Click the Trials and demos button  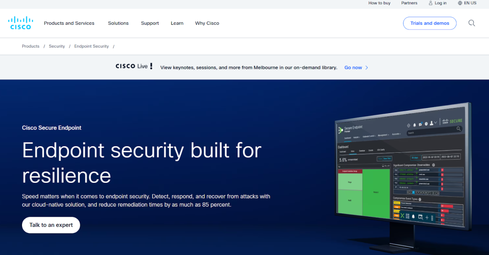click(x=429, y=23)
